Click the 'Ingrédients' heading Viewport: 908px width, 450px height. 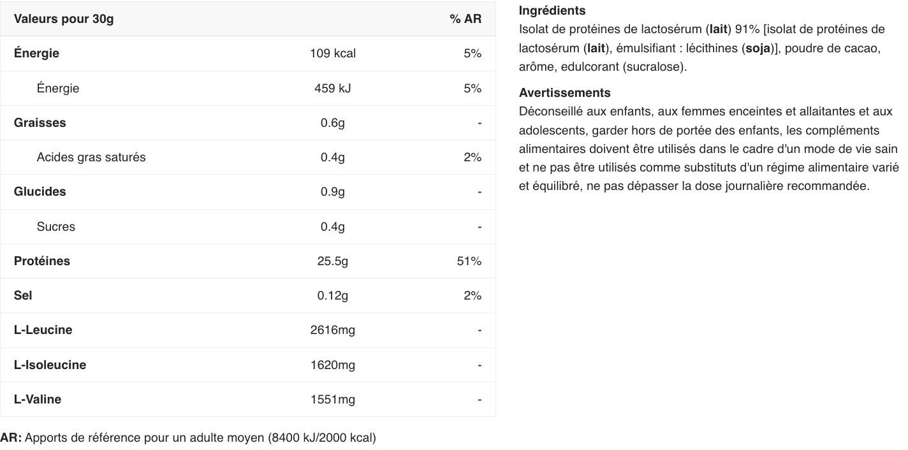tap(552, 10)
